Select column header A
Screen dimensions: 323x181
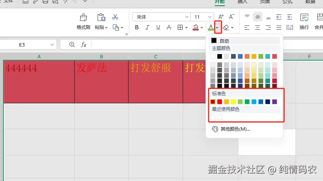tap(39, 57)
